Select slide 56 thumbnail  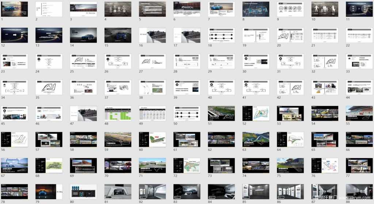tap(14, 140)
